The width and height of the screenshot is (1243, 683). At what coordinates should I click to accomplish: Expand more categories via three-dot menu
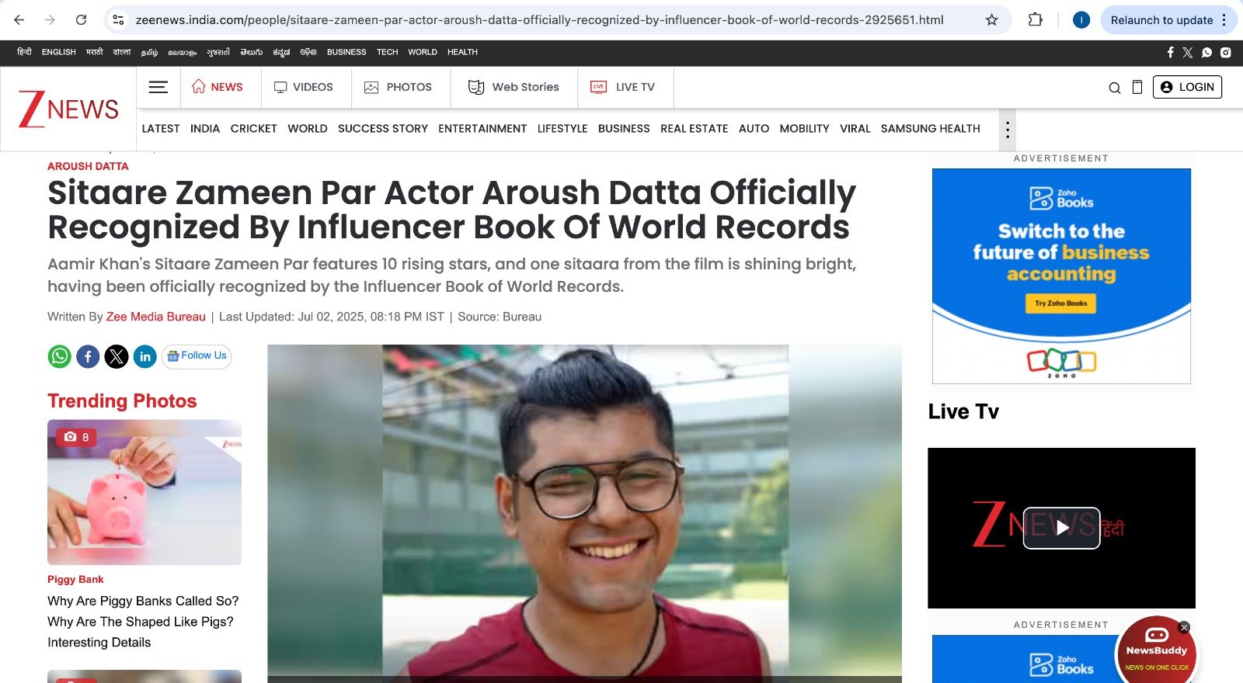(1008, 130)
